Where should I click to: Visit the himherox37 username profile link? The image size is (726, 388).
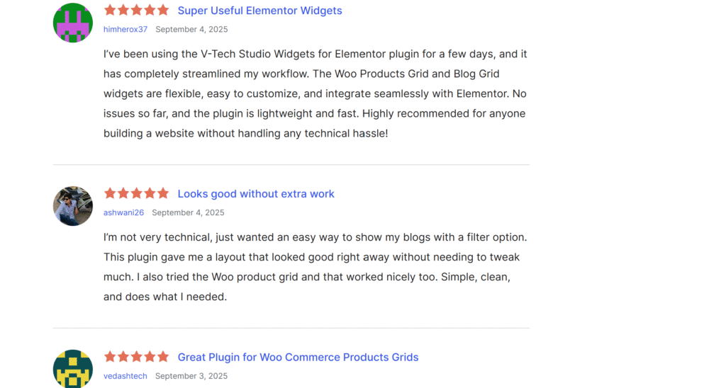[125, 30]
